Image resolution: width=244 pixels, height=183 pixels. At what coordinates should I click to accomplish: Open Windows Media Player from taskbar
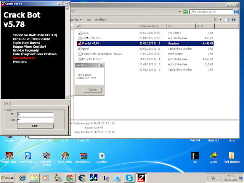pyautogui.click(x=46, y=178)
